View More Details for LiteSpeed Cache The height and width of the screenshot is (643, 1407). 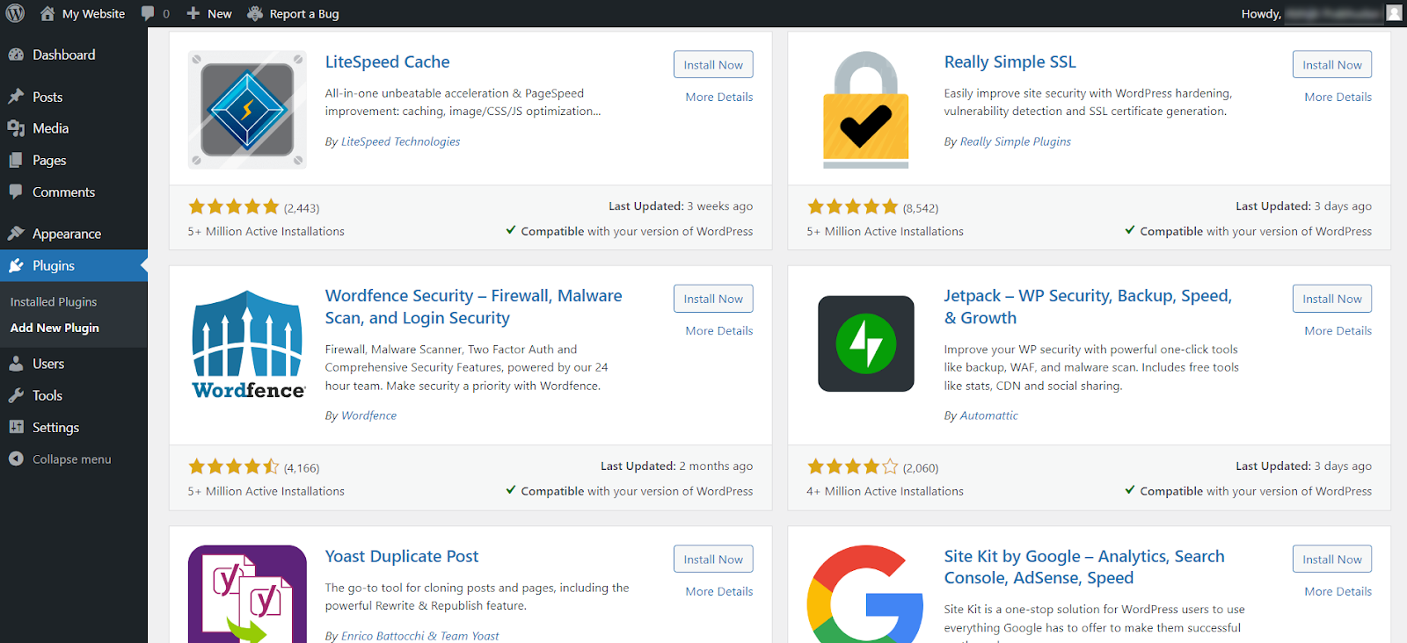[x=719, y=97]
